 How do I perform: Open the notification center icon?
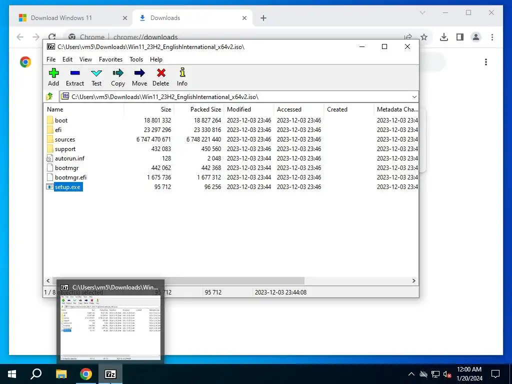tap(495, 374)
